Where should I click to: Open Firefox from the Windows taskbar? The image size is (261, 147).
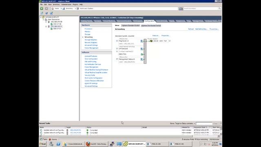coord(88,144)
